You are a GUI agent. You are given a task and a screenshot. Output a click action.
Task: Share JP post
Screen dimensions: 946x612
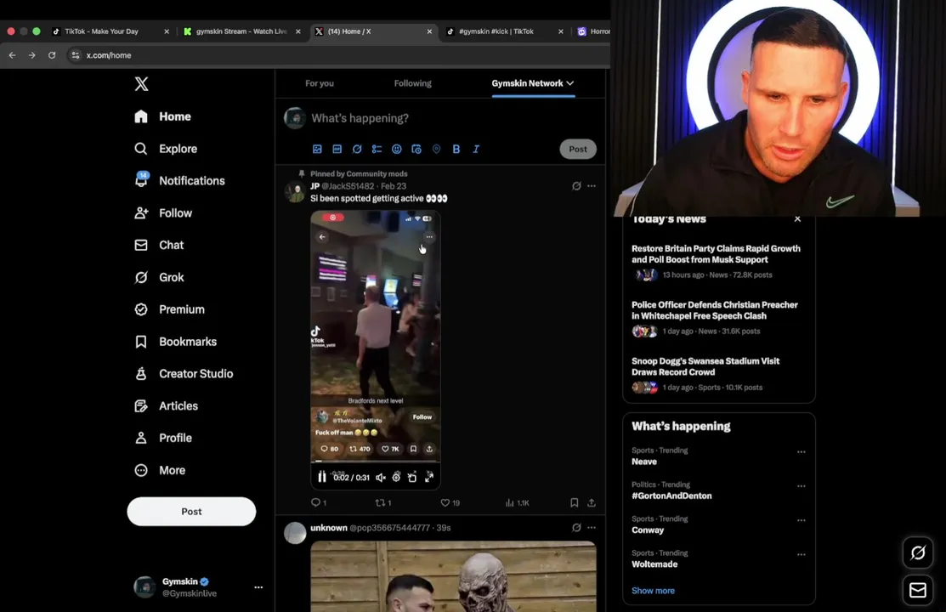coord(592,502)
